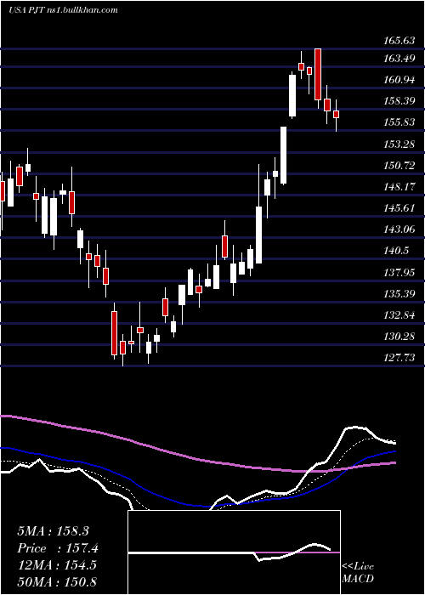Click the 165.63 price level label
The width and height of the screenshot is (425, 595).
(399, 40)
